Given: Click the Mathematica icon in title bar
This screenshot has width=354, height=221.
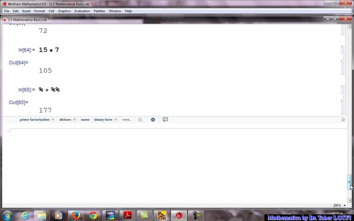Looking at the screenshot, I should pyautogui.click(x=4, y=4).
